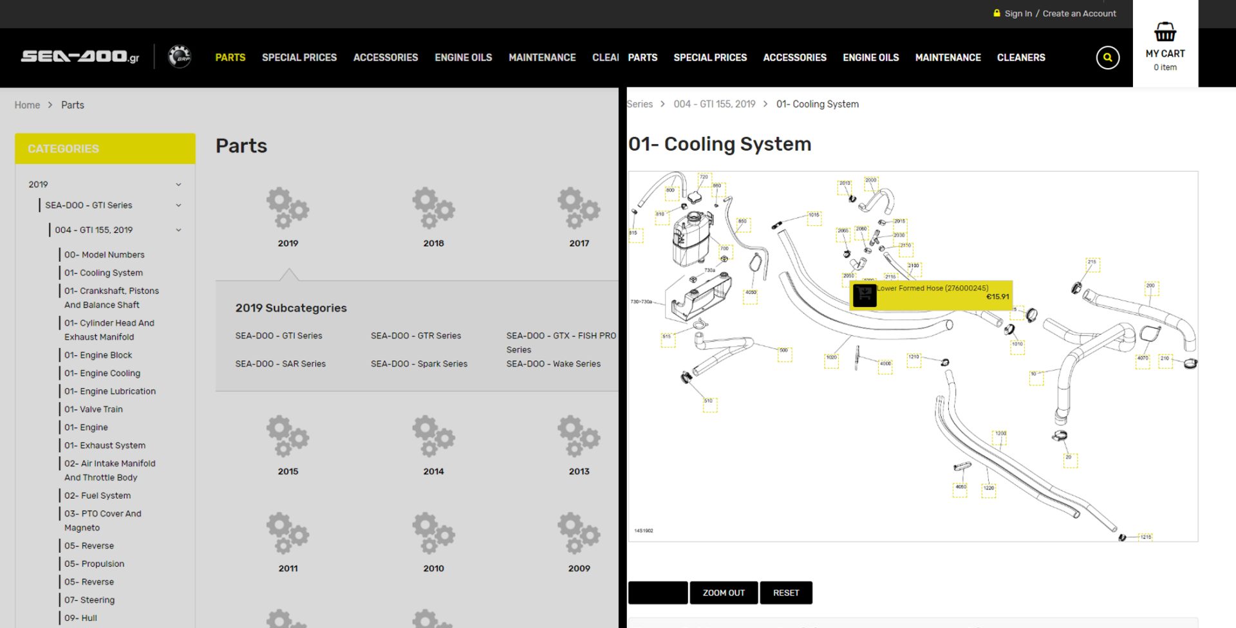Select the 2017 gears icon
The width and height of the screenshot is (1236, 628).
pos(579,208)
